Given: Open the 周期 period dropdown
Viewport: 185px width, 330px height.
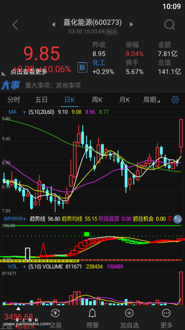Looking at the screenshot, I should 152,100.
